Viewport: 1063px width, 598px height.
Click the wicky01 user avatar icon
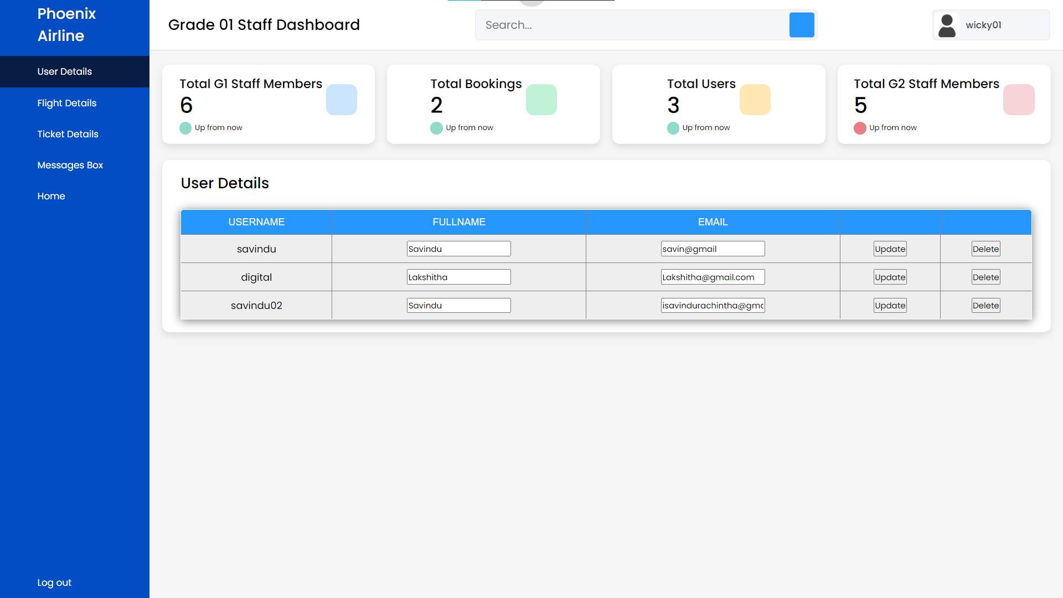click(947, 25)
